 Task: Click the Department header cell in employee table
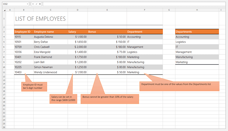tap(145, 32)
